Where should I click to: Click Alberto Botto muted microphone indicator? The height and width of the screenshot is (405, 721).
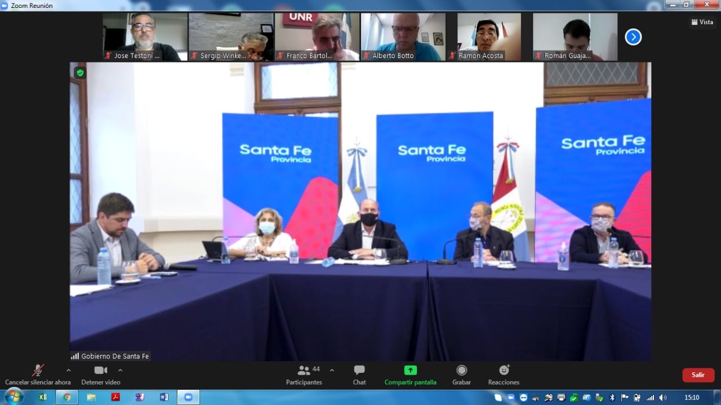(x=366, y=56)
